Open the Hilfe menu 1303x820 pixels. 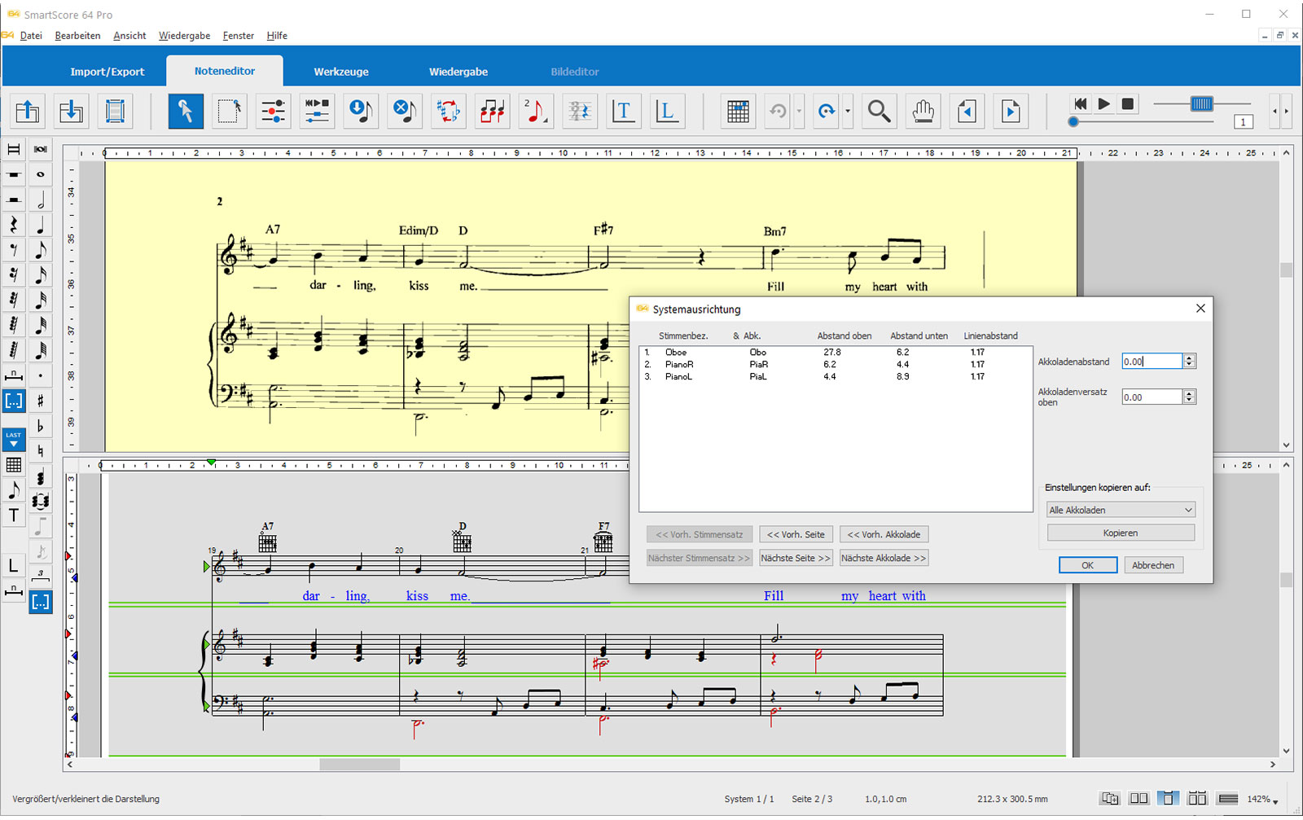[x=277, y=36]
